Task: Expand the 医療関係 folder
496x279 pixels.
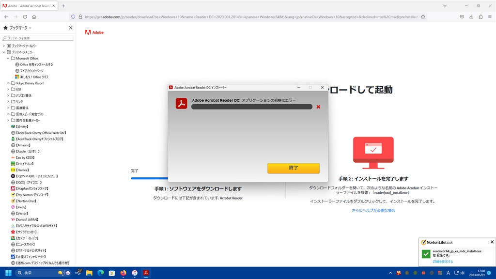Action: click(x=8, y=108)
